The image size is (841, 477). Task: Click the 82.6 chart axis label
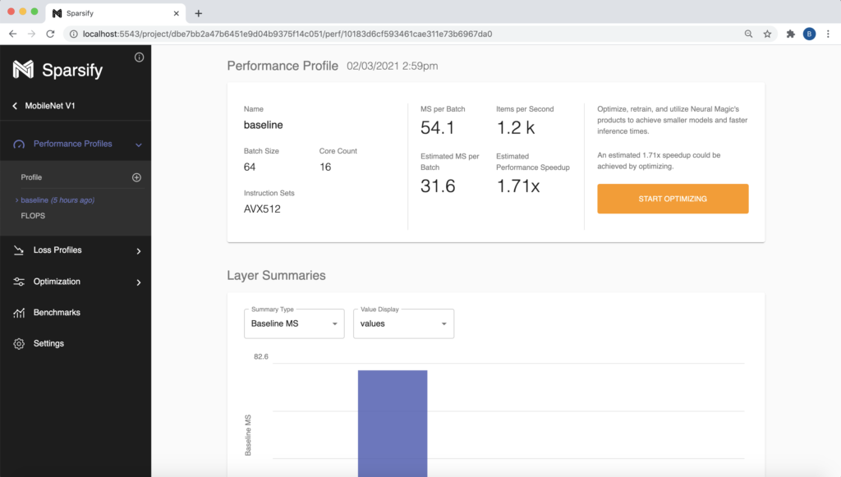(260, 356)
